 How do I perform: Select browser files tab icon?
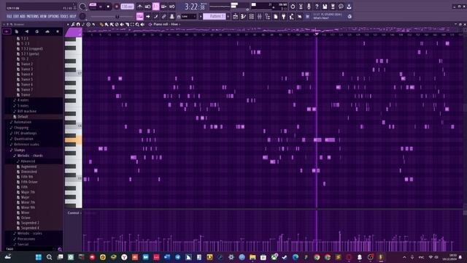coord(17,31)
